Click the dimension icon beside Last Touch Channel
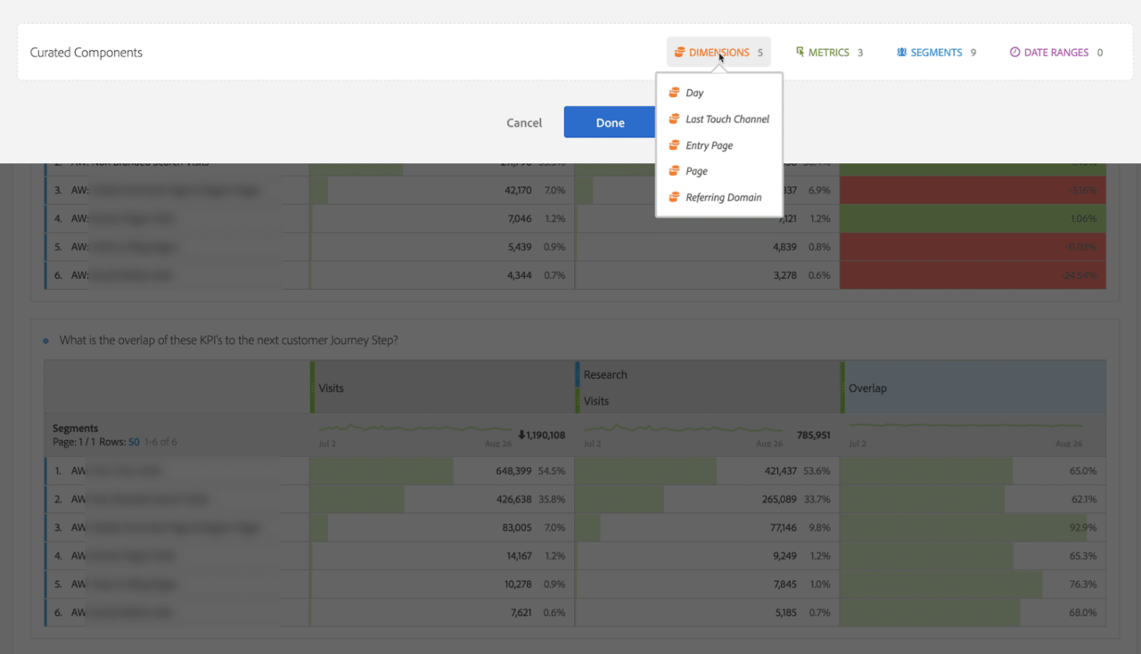 pos(675,119)
